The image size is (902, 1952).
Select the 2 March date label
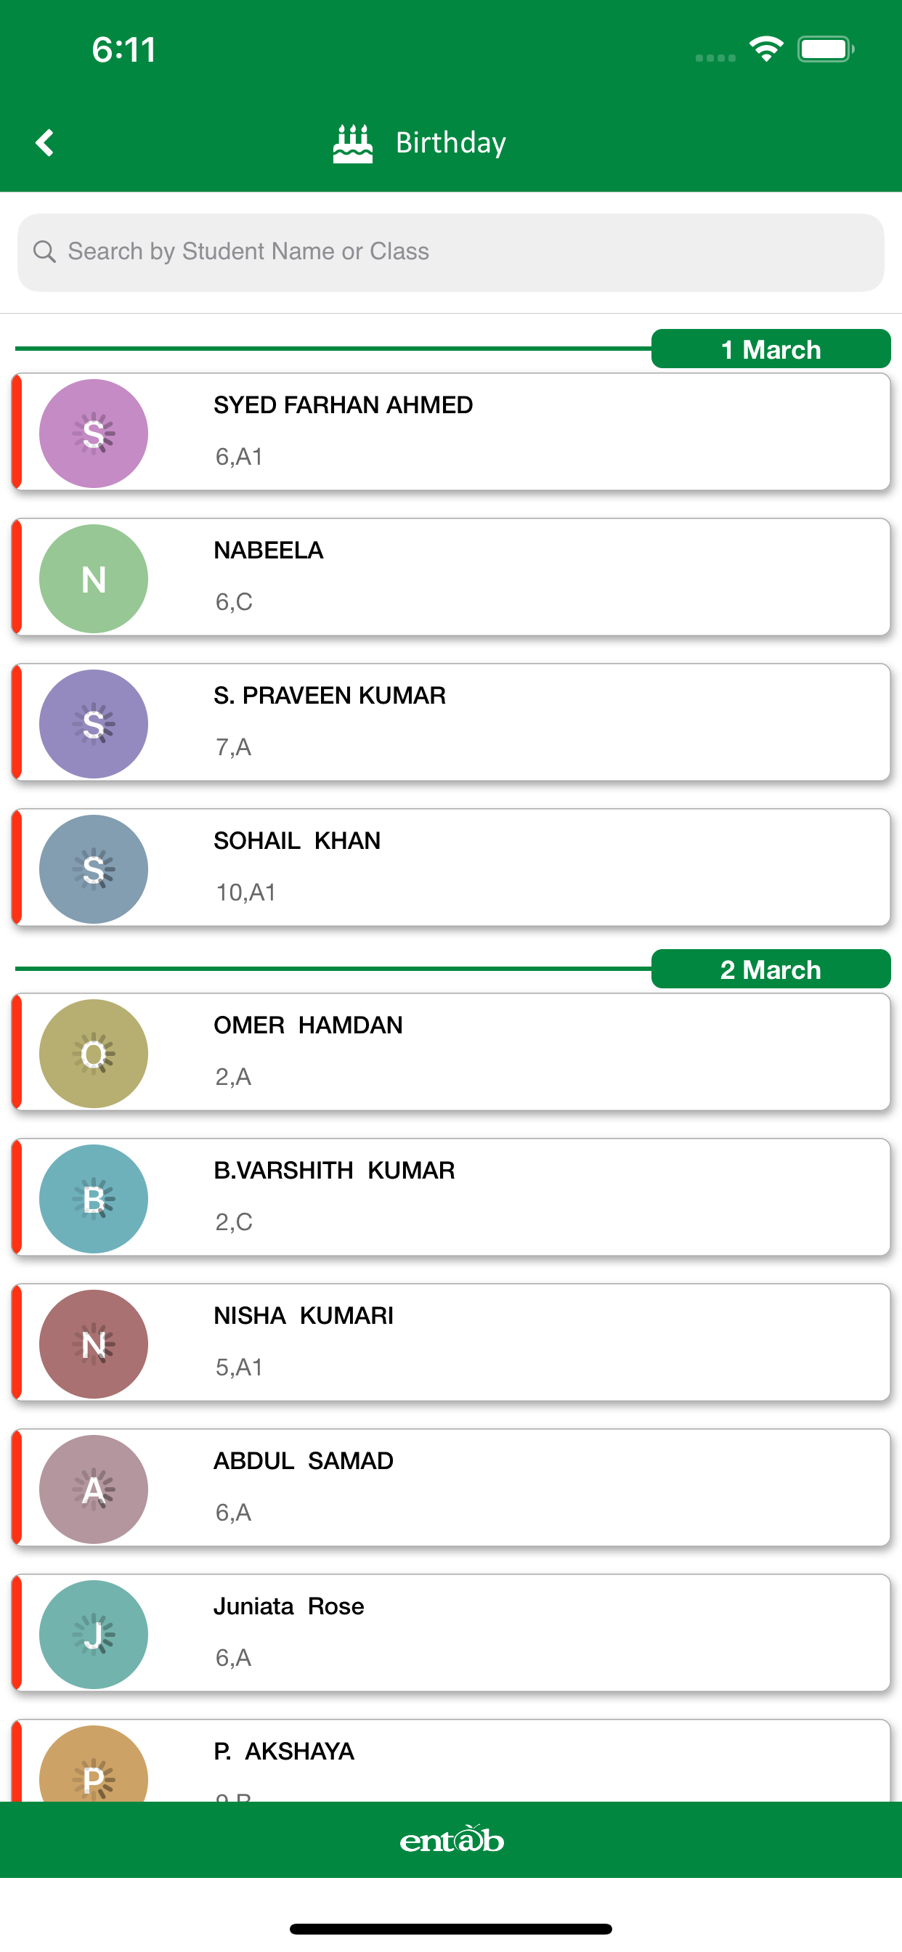771,969
